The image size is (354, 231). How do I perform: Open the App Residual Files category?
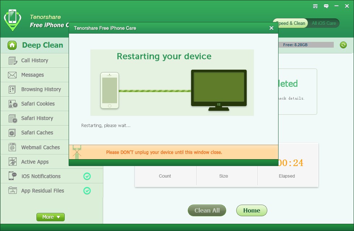52,191
